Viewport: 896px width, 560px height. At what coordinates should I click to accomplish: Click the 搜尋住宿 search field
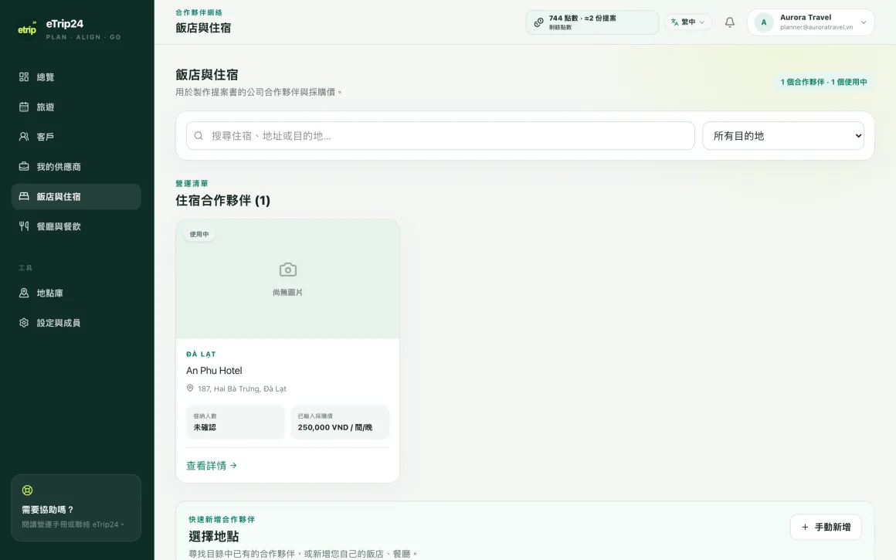coord(440,135)
